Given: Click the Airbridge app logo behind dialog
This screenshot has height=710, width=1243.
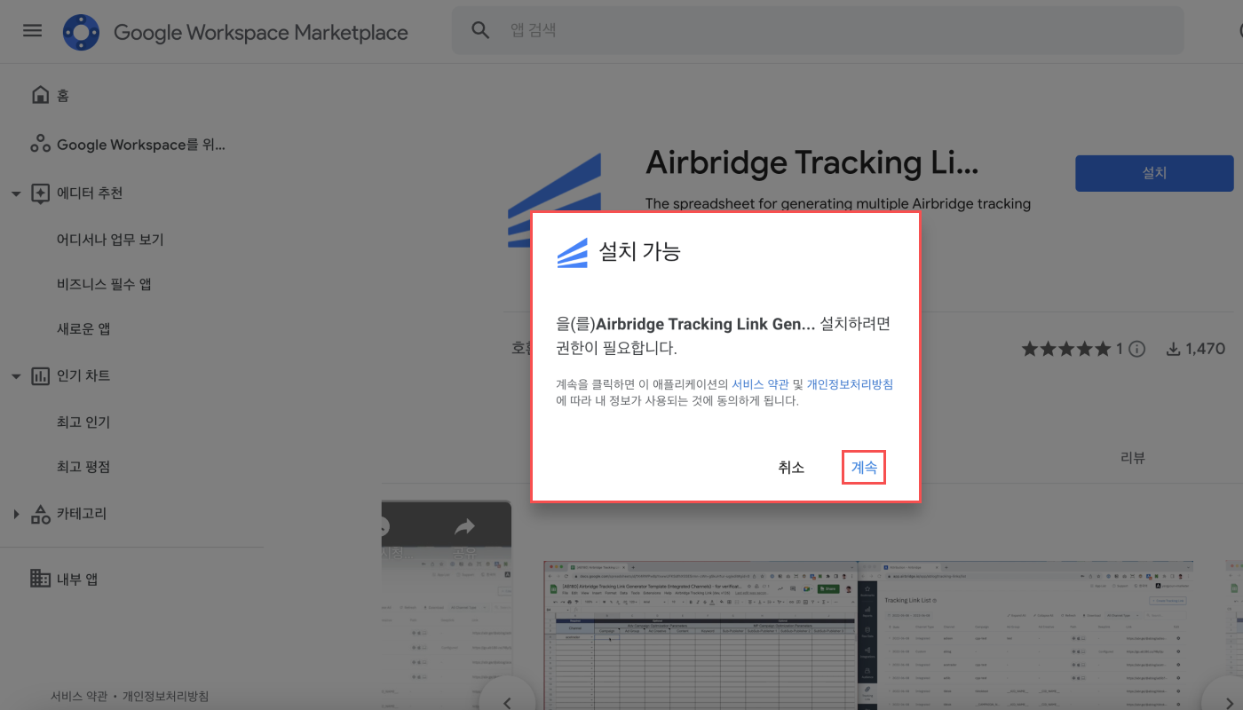Looking at the screenshot, I should (x=554, y=200).
